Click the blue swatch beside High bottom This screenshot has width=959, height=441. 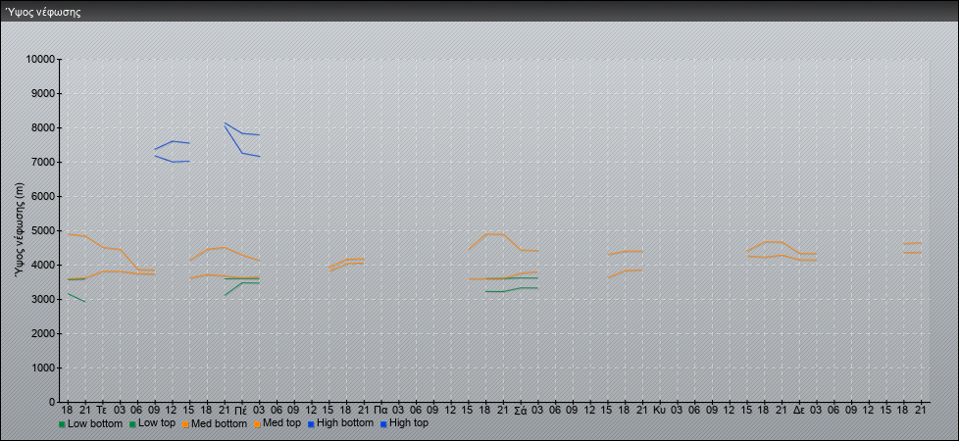click(x=310, y=424)
